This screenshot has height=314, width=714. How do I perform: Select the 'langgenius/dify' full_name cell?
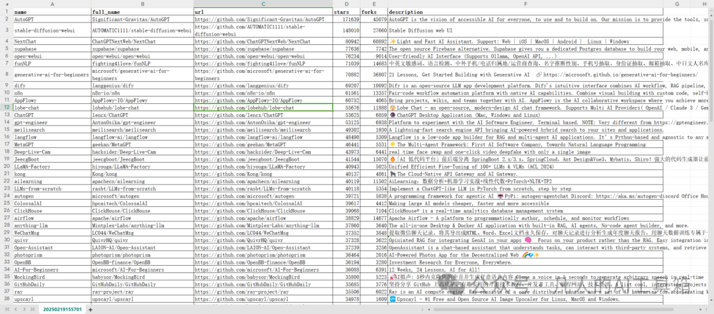(142, 85)
